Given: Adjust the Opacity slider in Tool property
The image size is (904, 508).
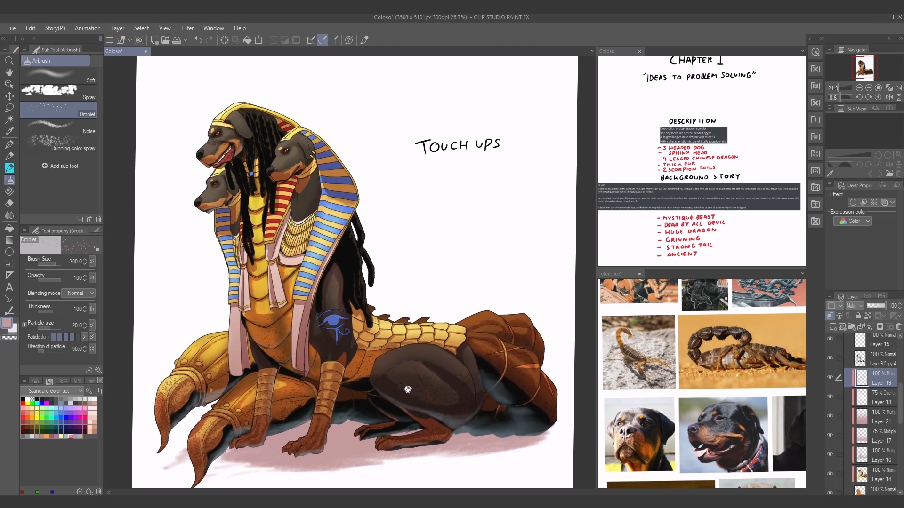Looking at the screenshot, I should (x=49, y=280).
